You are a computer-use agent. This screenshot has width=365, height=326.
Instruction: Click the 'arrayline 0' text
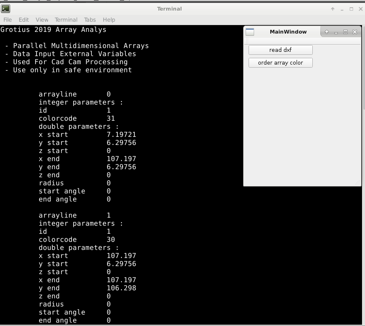tap(74, 94)
